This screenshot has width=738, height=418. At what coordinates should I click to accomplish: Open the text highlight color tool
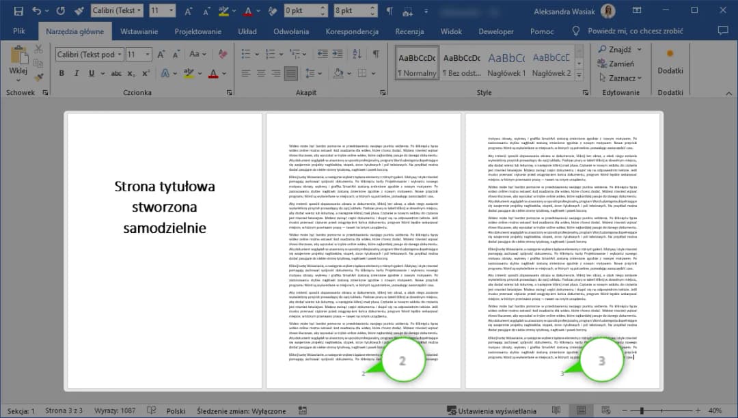tap(189, 73)
